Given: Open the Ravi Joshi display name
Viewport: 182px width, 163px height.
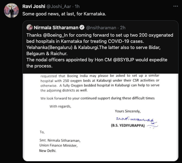Looking at the screenshot, I should click(x=34, y=6).
